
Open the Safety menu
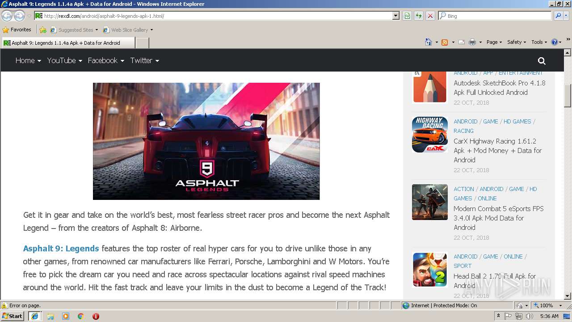[x=517, y=42]
